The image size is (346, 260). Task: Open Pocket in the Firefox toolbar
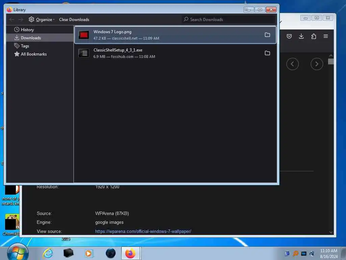[x=289, y=36]
